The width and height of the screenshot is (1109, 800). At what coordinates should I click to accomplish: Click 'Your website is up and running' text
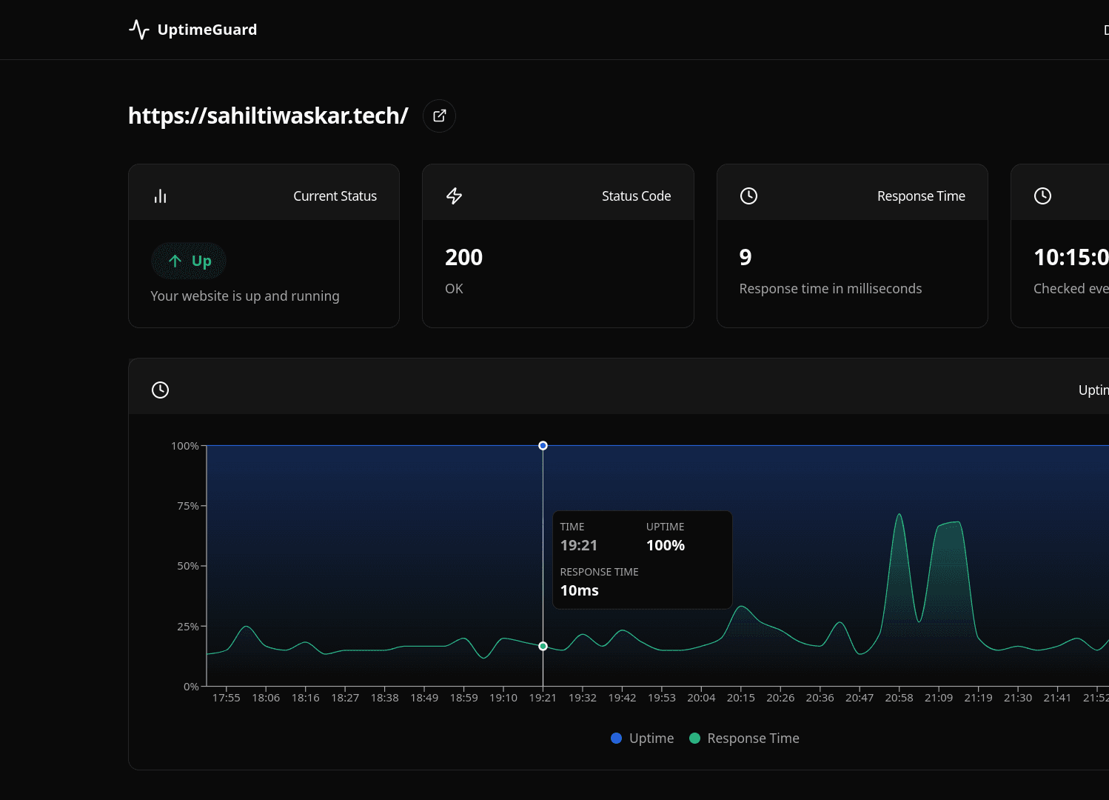point(245,296)
